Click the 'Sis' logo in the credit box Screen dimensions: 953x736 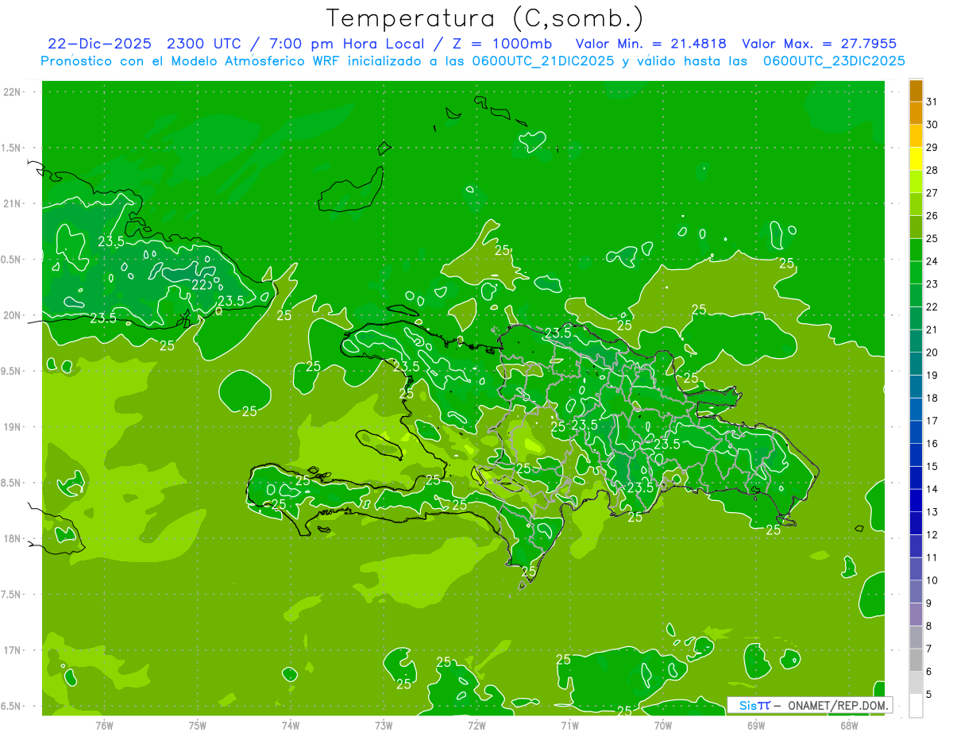tap(748, 705)
